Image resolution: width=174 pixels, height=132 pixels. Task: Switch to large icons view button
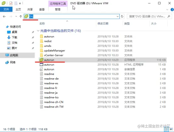coord(171,129)
